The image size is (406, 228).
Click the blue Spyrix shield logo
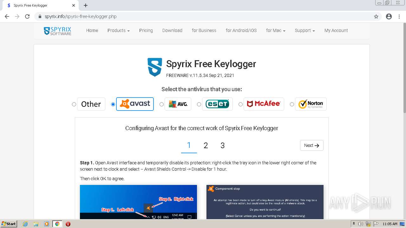[155, 67]
